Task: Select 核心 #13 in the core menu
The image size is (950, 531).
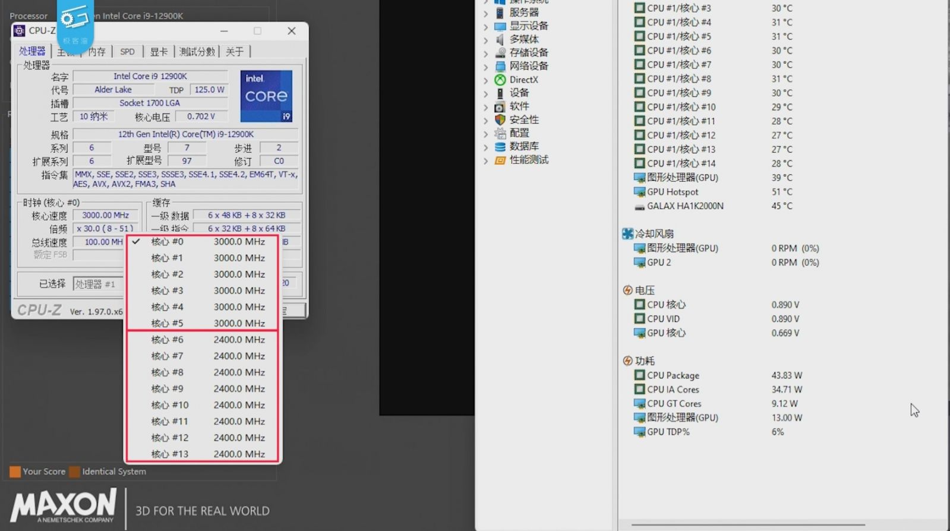Action: 202,454
